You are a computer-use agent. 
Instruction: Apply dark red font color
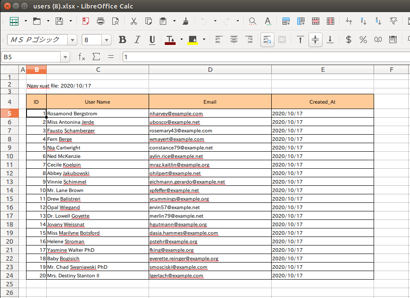tap(170, 40)
